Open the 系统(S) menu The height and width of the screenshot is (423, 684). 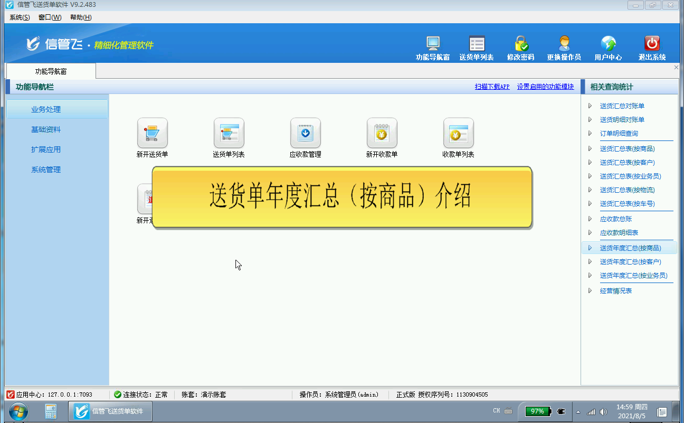tap(20, 17)
